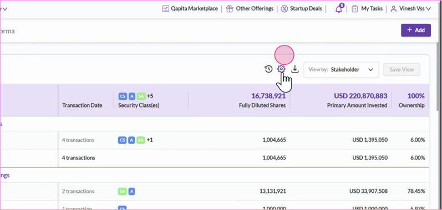Viewport: 442px width, 210px height.
Task: Open Other Offerings link
Action: click(x=255, y=9)
